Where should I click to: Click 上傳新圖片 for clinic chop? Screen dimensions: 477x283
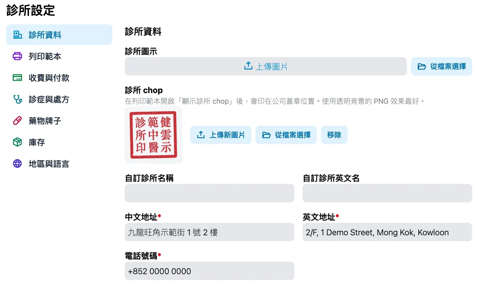tap(221, 135)
